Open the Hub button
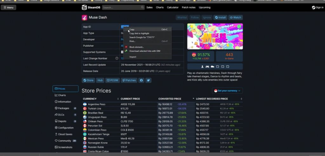Viewport: 325px width, 156px height. [x=100, y=80]
